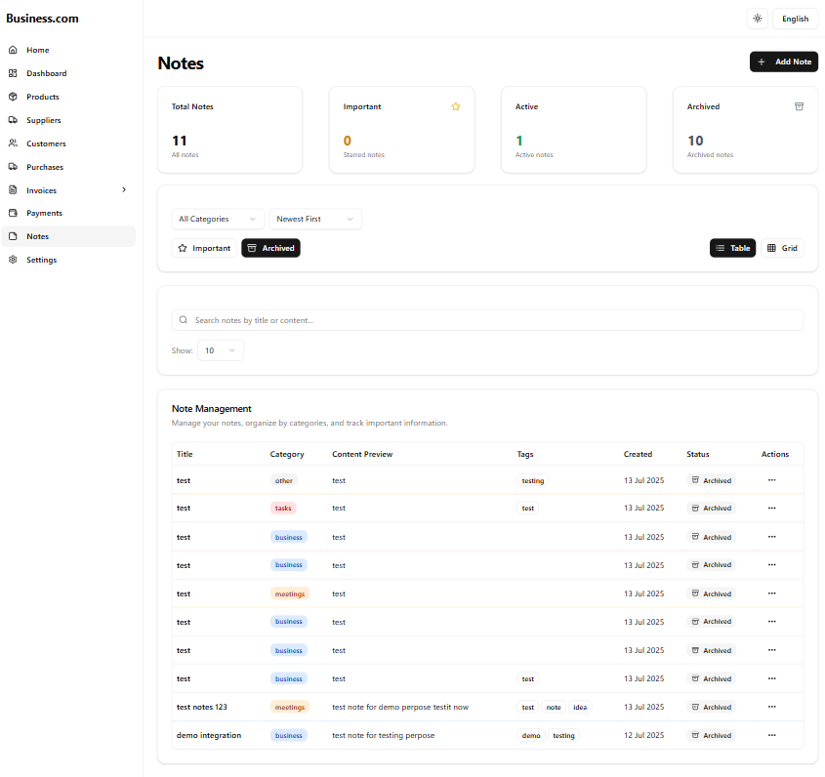Open the Show 10 rows-per-page dropdown
The image size is (825, 777).
pos(221,350)
